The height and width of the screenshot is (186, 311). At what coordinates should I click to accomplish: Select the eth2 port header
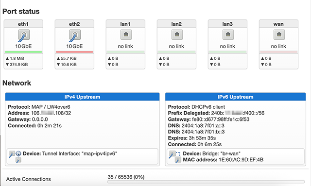pyautogui.click(x=74, y=24)
